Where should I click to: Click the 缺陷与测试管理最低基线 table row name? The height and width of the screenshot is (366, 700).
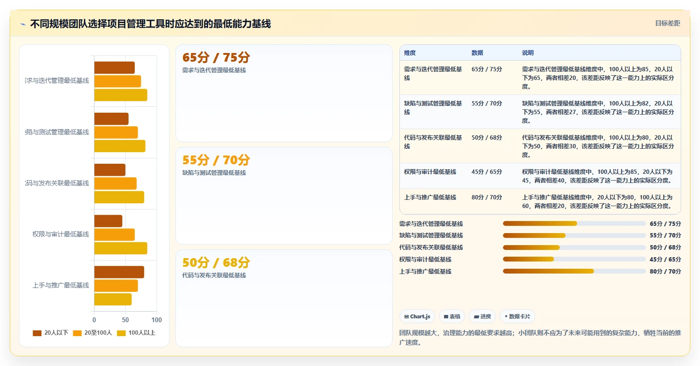tap(433, 108)
